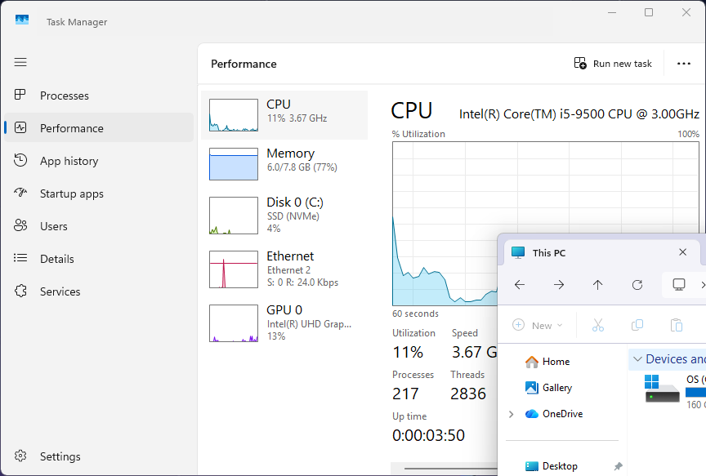Screen dimensions: 706x476
Task: Click the Details list icon
Action: pyautogui.click(x=20, y=258)
